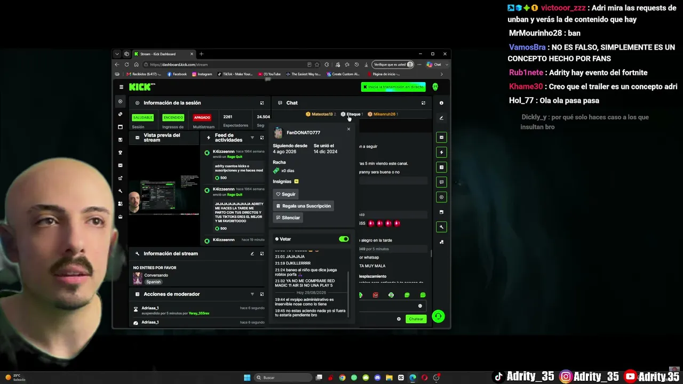Open the info icon in right sidebar

click(x=441, y=103)
